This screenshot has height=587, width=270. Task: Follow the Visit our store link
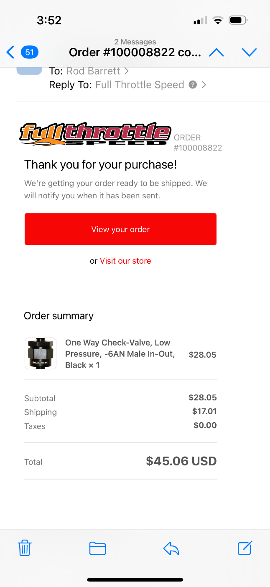(x=125, y=261)
